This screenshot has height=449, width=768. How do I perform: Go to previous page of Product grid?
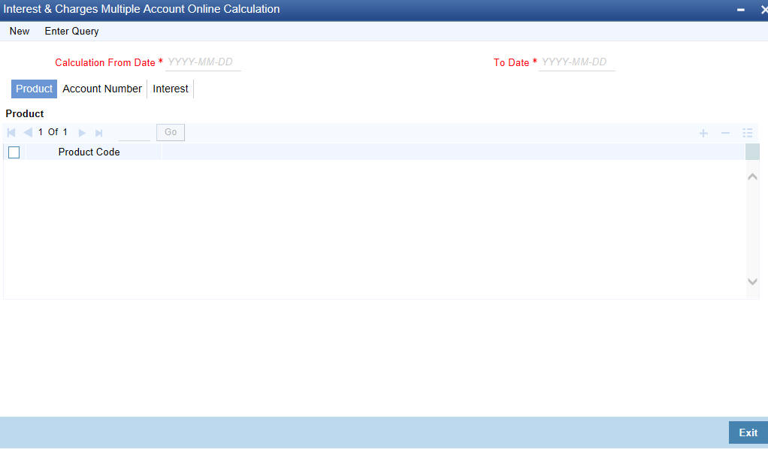pyautogui.click(x=28, y=133)
